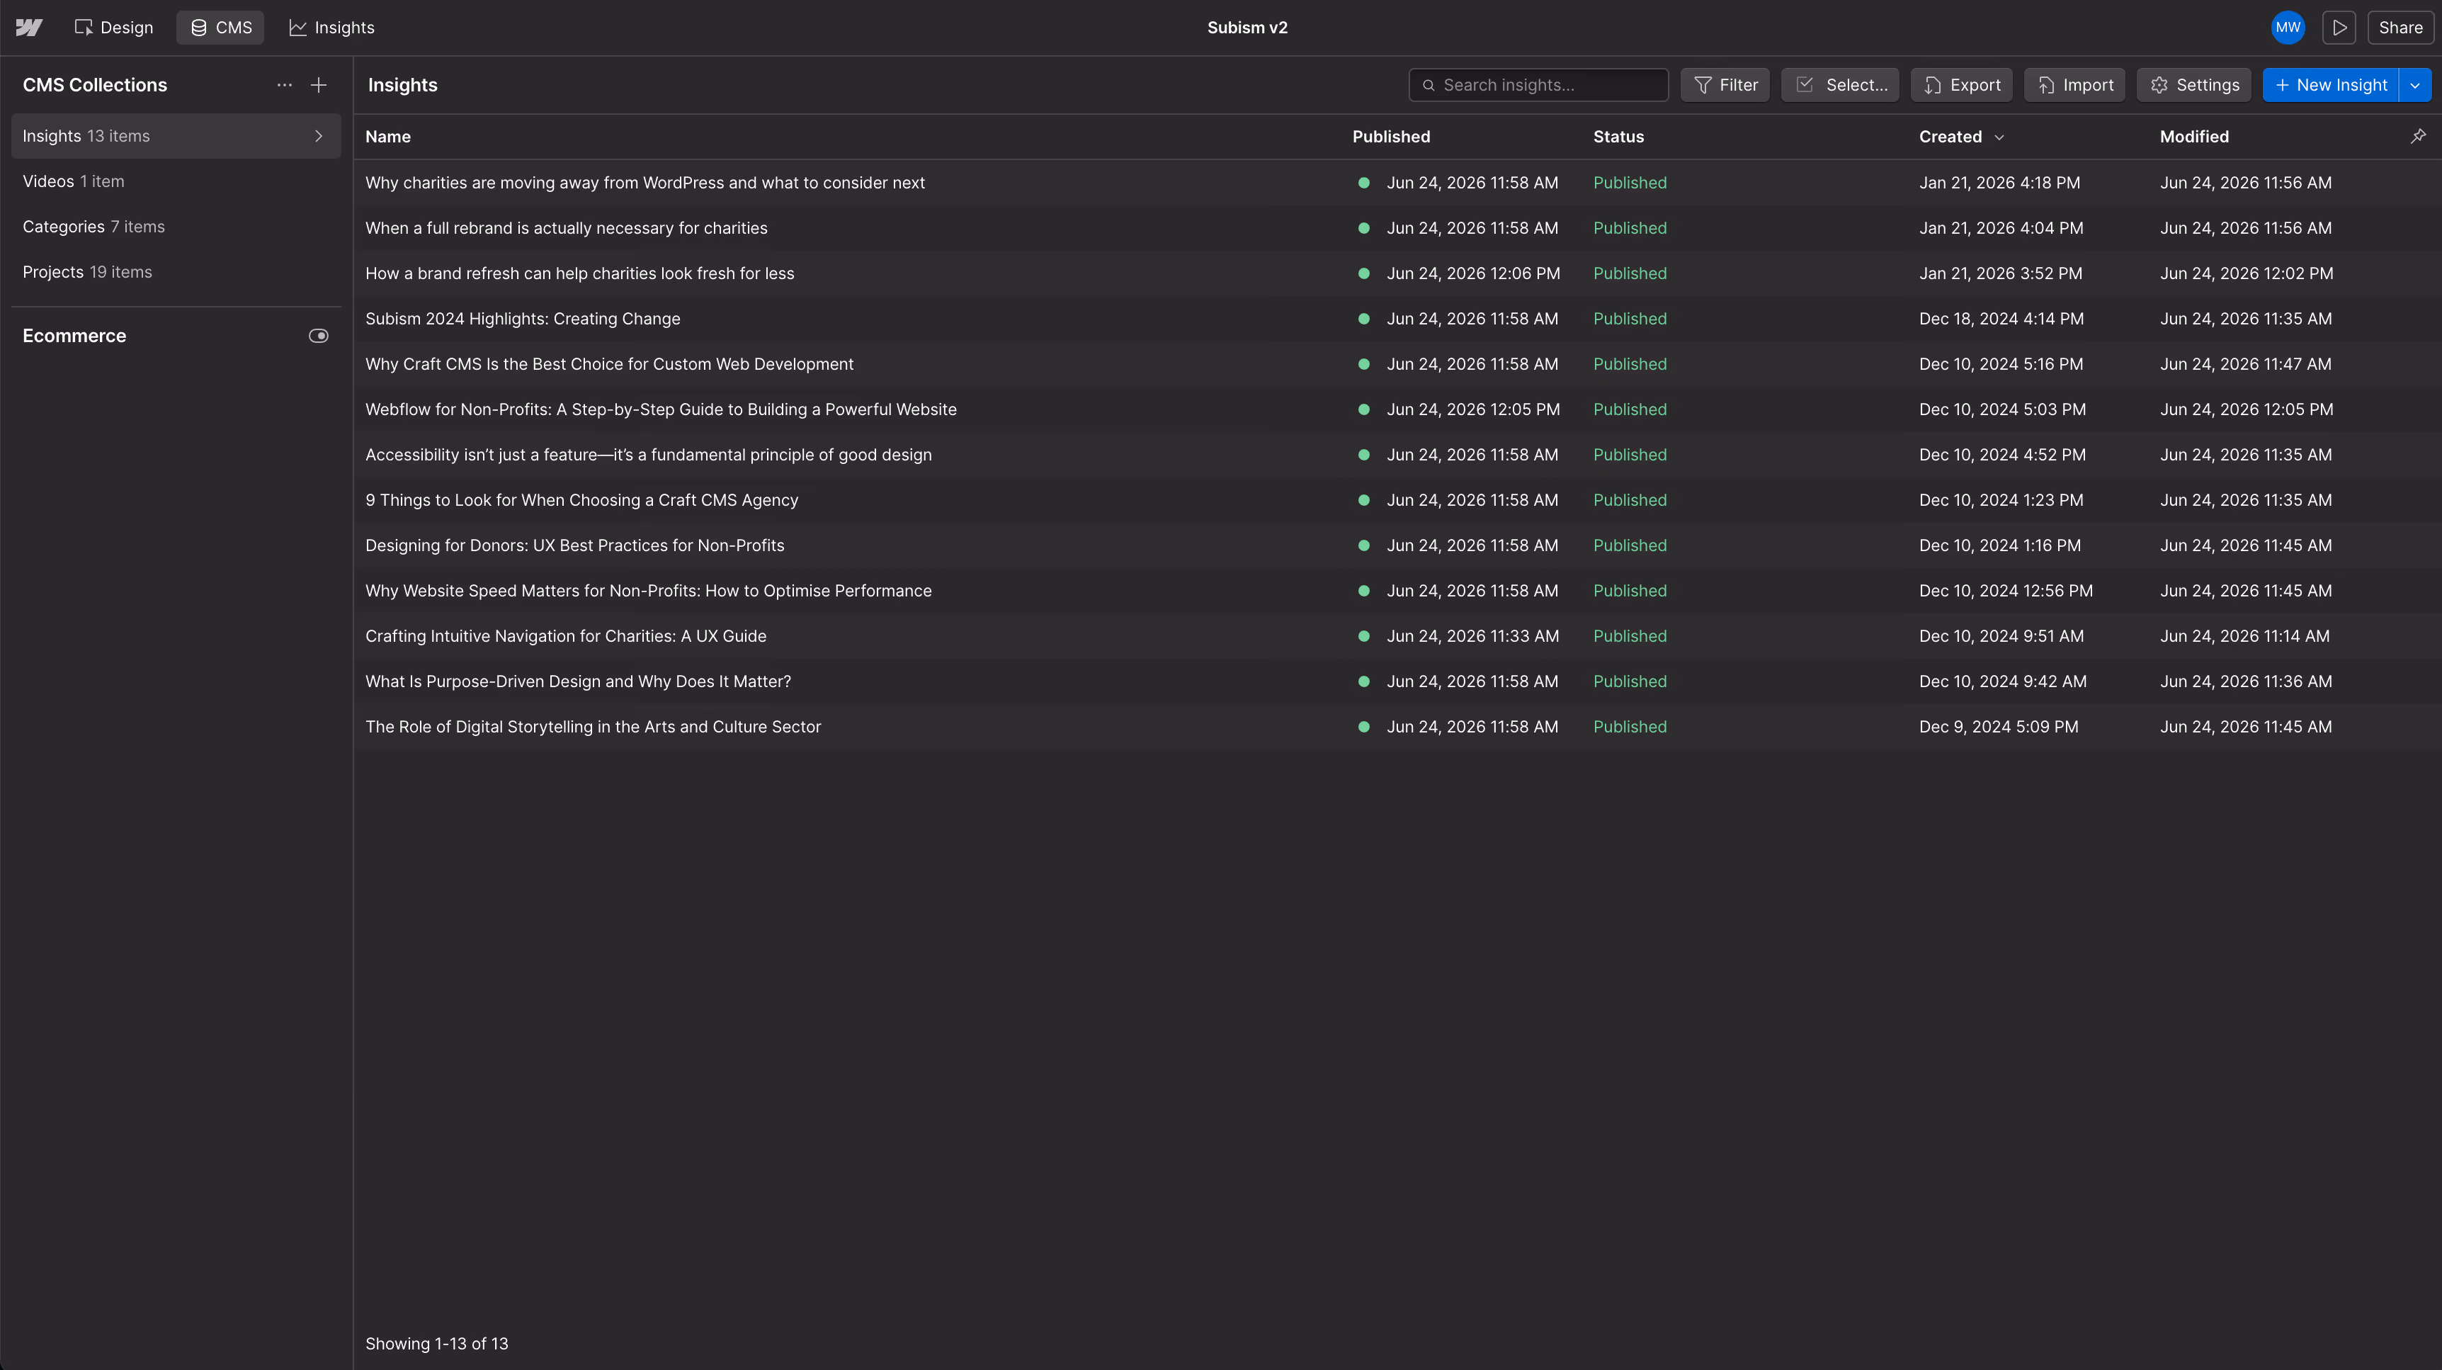Click the Import button

click(x=2074, y=85)
